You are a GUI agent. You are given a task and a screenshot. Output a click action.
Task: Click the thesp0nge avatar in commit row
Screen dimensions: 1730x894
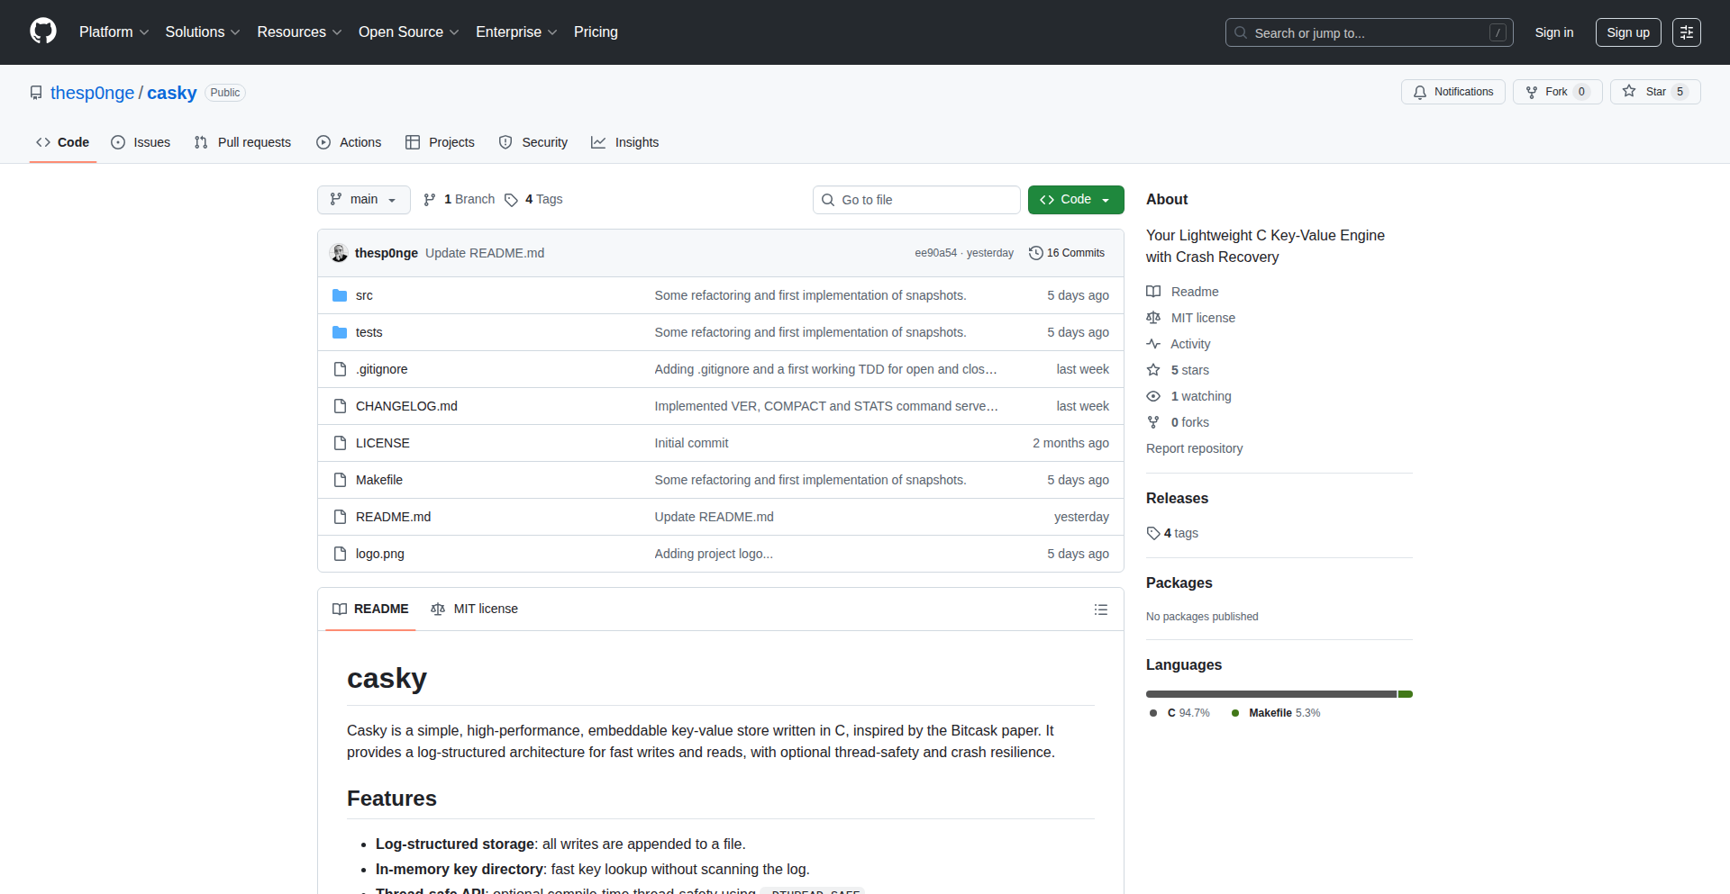click(x=340, y=253)
